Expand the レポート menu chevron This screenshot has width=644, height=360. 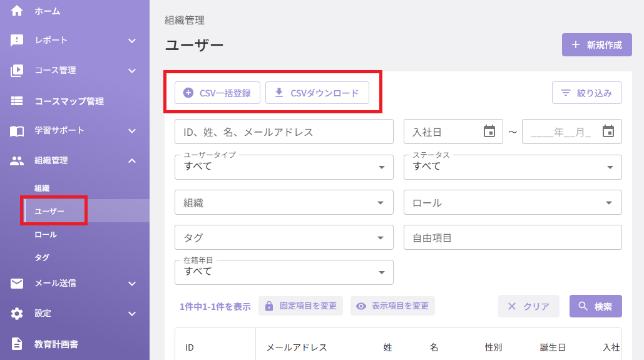(132, 41)
